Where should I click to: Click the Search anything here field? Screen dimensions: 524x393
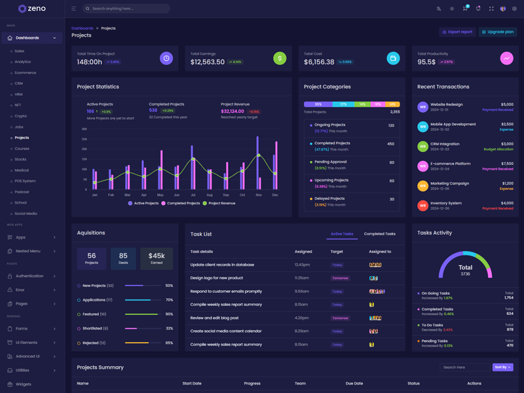pos(128,9)
